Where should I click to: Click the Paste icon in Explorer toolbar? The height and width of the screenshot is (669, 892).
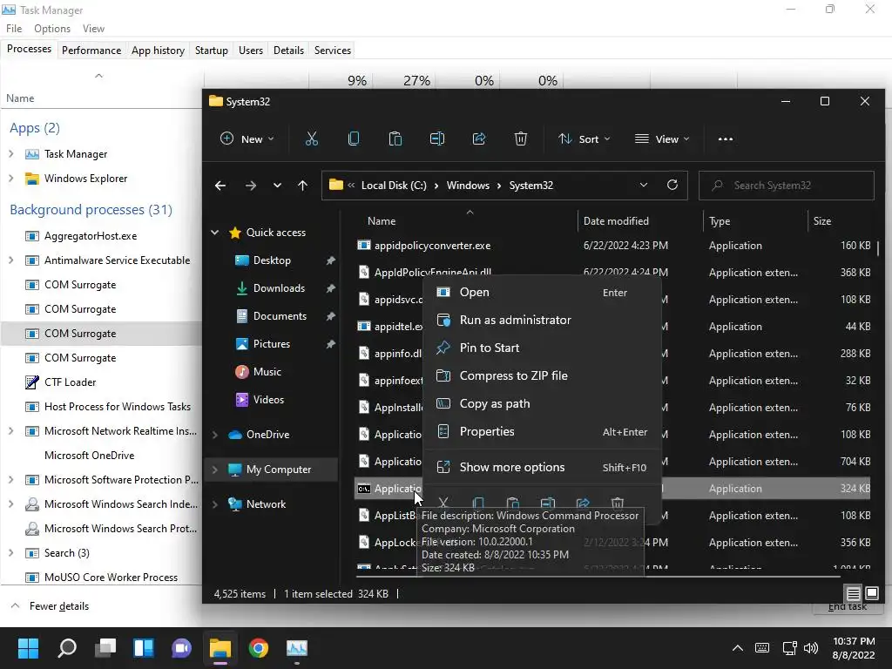[x=395, y=139]
